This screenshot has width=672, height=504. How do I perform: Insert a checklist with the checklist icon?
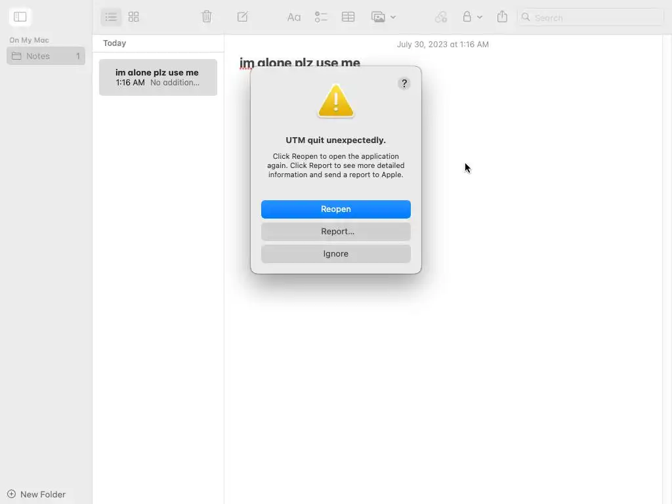(321, 17)
